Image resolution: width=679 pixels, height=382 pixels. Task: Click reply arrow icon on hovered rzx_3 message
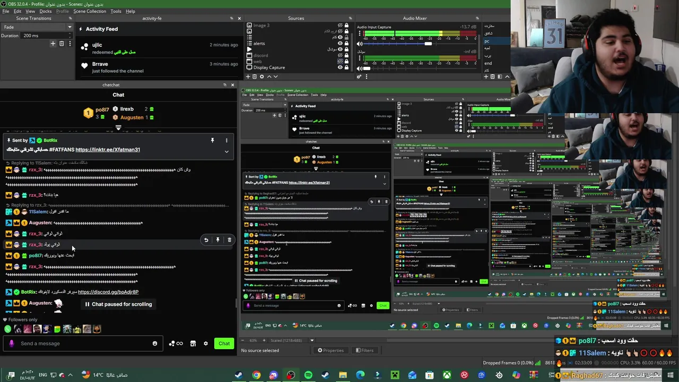tap(206, 240)
